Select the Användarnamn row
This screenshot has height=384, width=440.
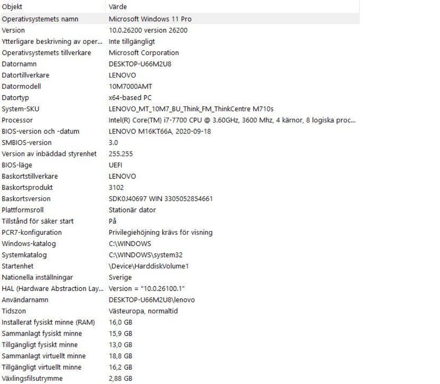coord(180,300)
